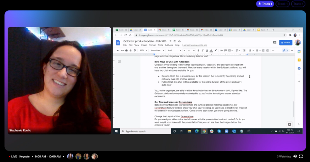Click the document title Goldcast product update
This screenshot has height=162, width=310.
(145, 41)
